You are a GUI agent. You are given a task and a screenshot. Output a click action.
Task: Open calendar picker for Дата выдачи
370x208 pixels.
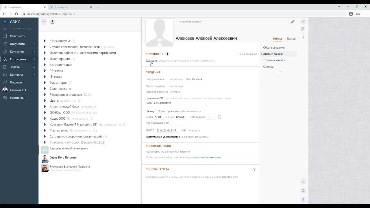(219, 117)
